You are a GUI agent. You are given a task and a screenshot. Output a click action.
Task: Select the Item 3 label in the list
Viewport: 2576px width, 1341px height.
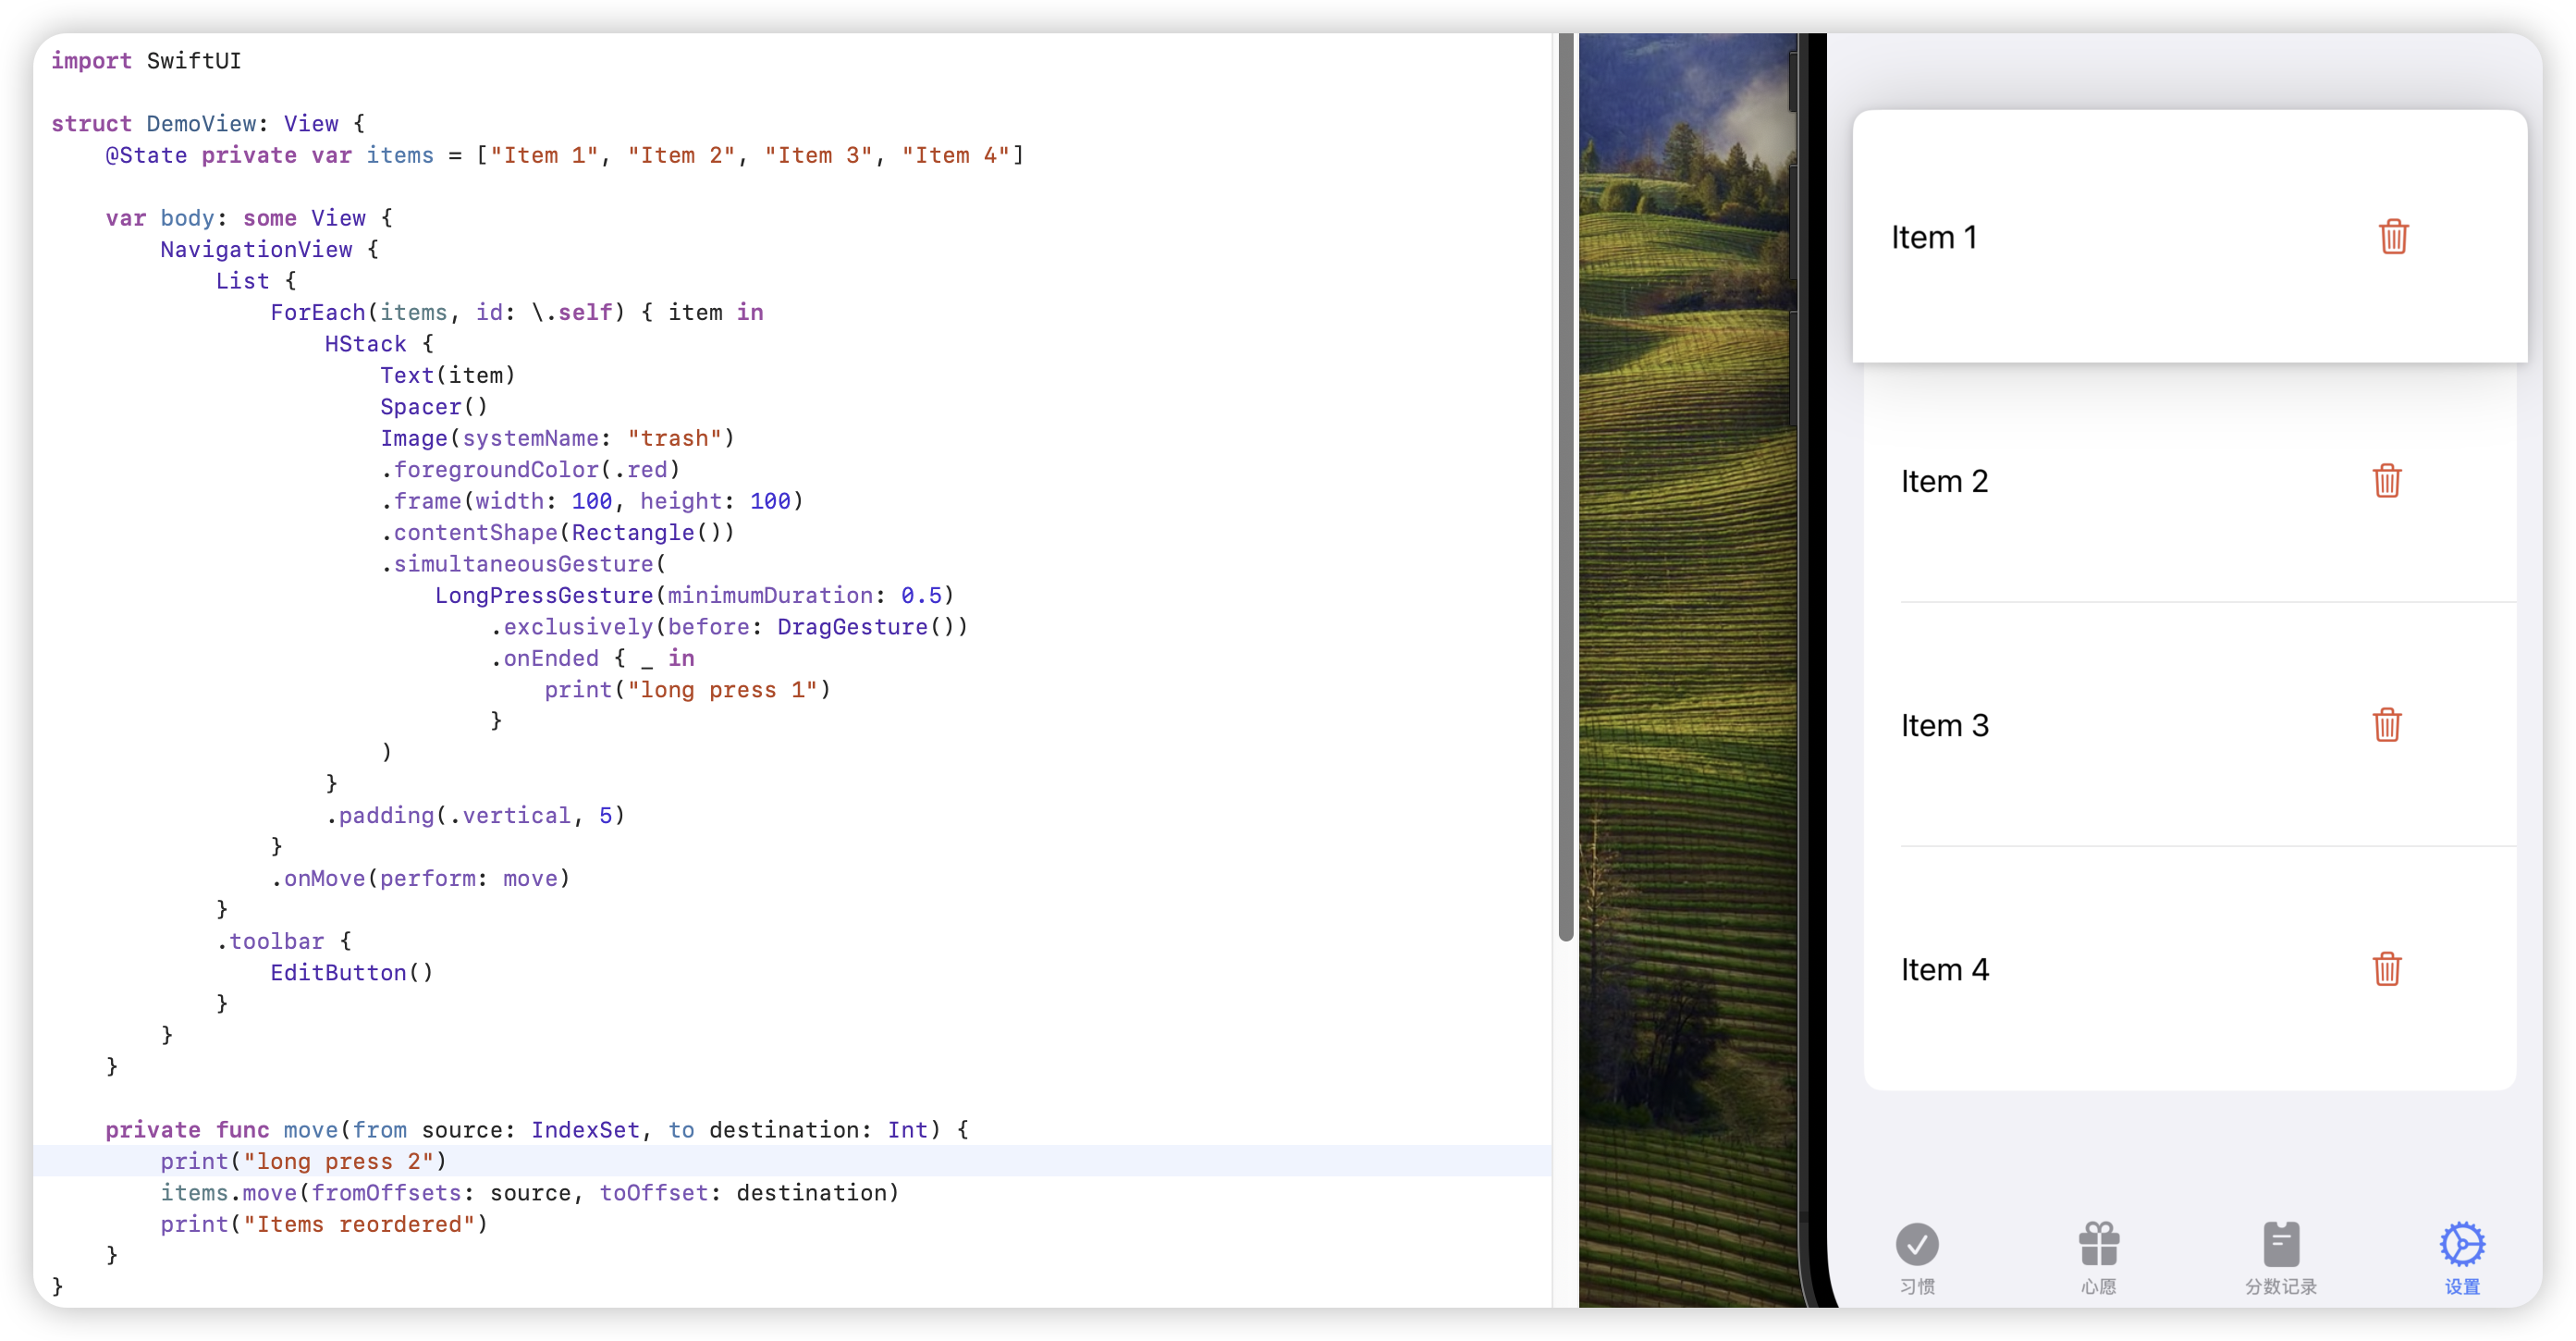click(1944, 725)
